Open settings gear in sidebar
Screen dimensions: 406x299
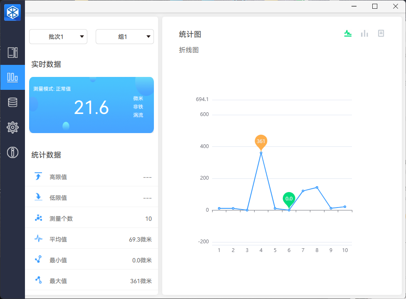(x=12, y=127)
